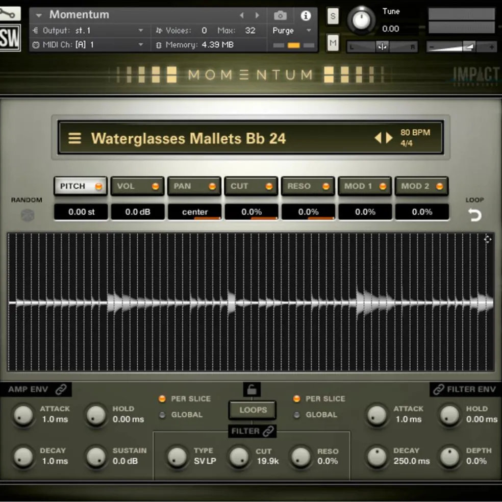Click the filter CUT knob 19.9k
Screen dimensions: 502x502
[x=239, y=457]
